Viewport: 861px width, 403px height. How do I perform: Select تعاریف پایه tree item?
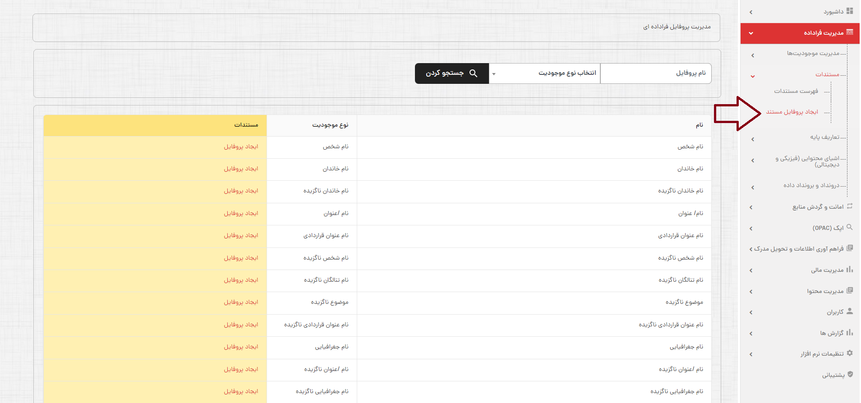[x=825, y=137]
